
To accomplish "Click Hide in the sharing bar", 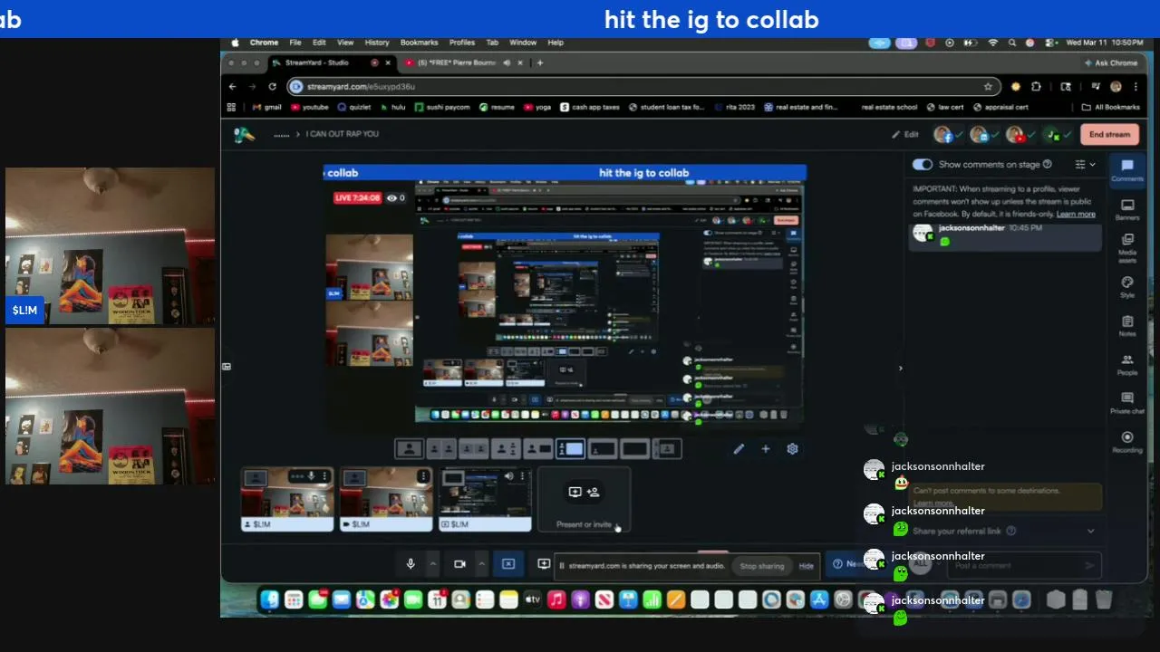I will point(806,566).
